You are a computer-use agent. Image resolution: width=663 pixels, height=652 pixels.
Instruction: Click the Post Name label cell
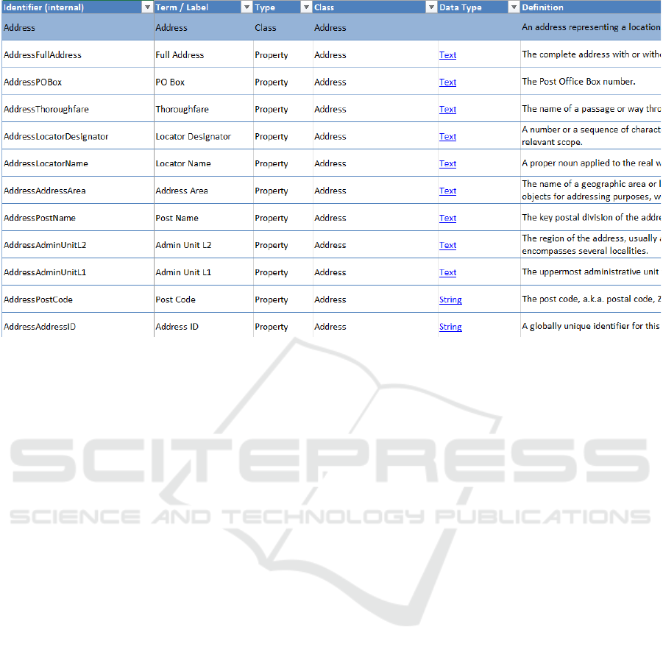point(177,219)
